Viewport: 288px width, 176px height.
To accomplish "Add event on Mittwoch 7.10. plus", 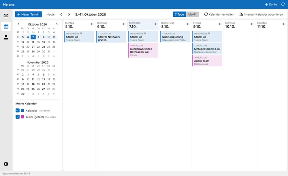I will click(x=156, y=24).
